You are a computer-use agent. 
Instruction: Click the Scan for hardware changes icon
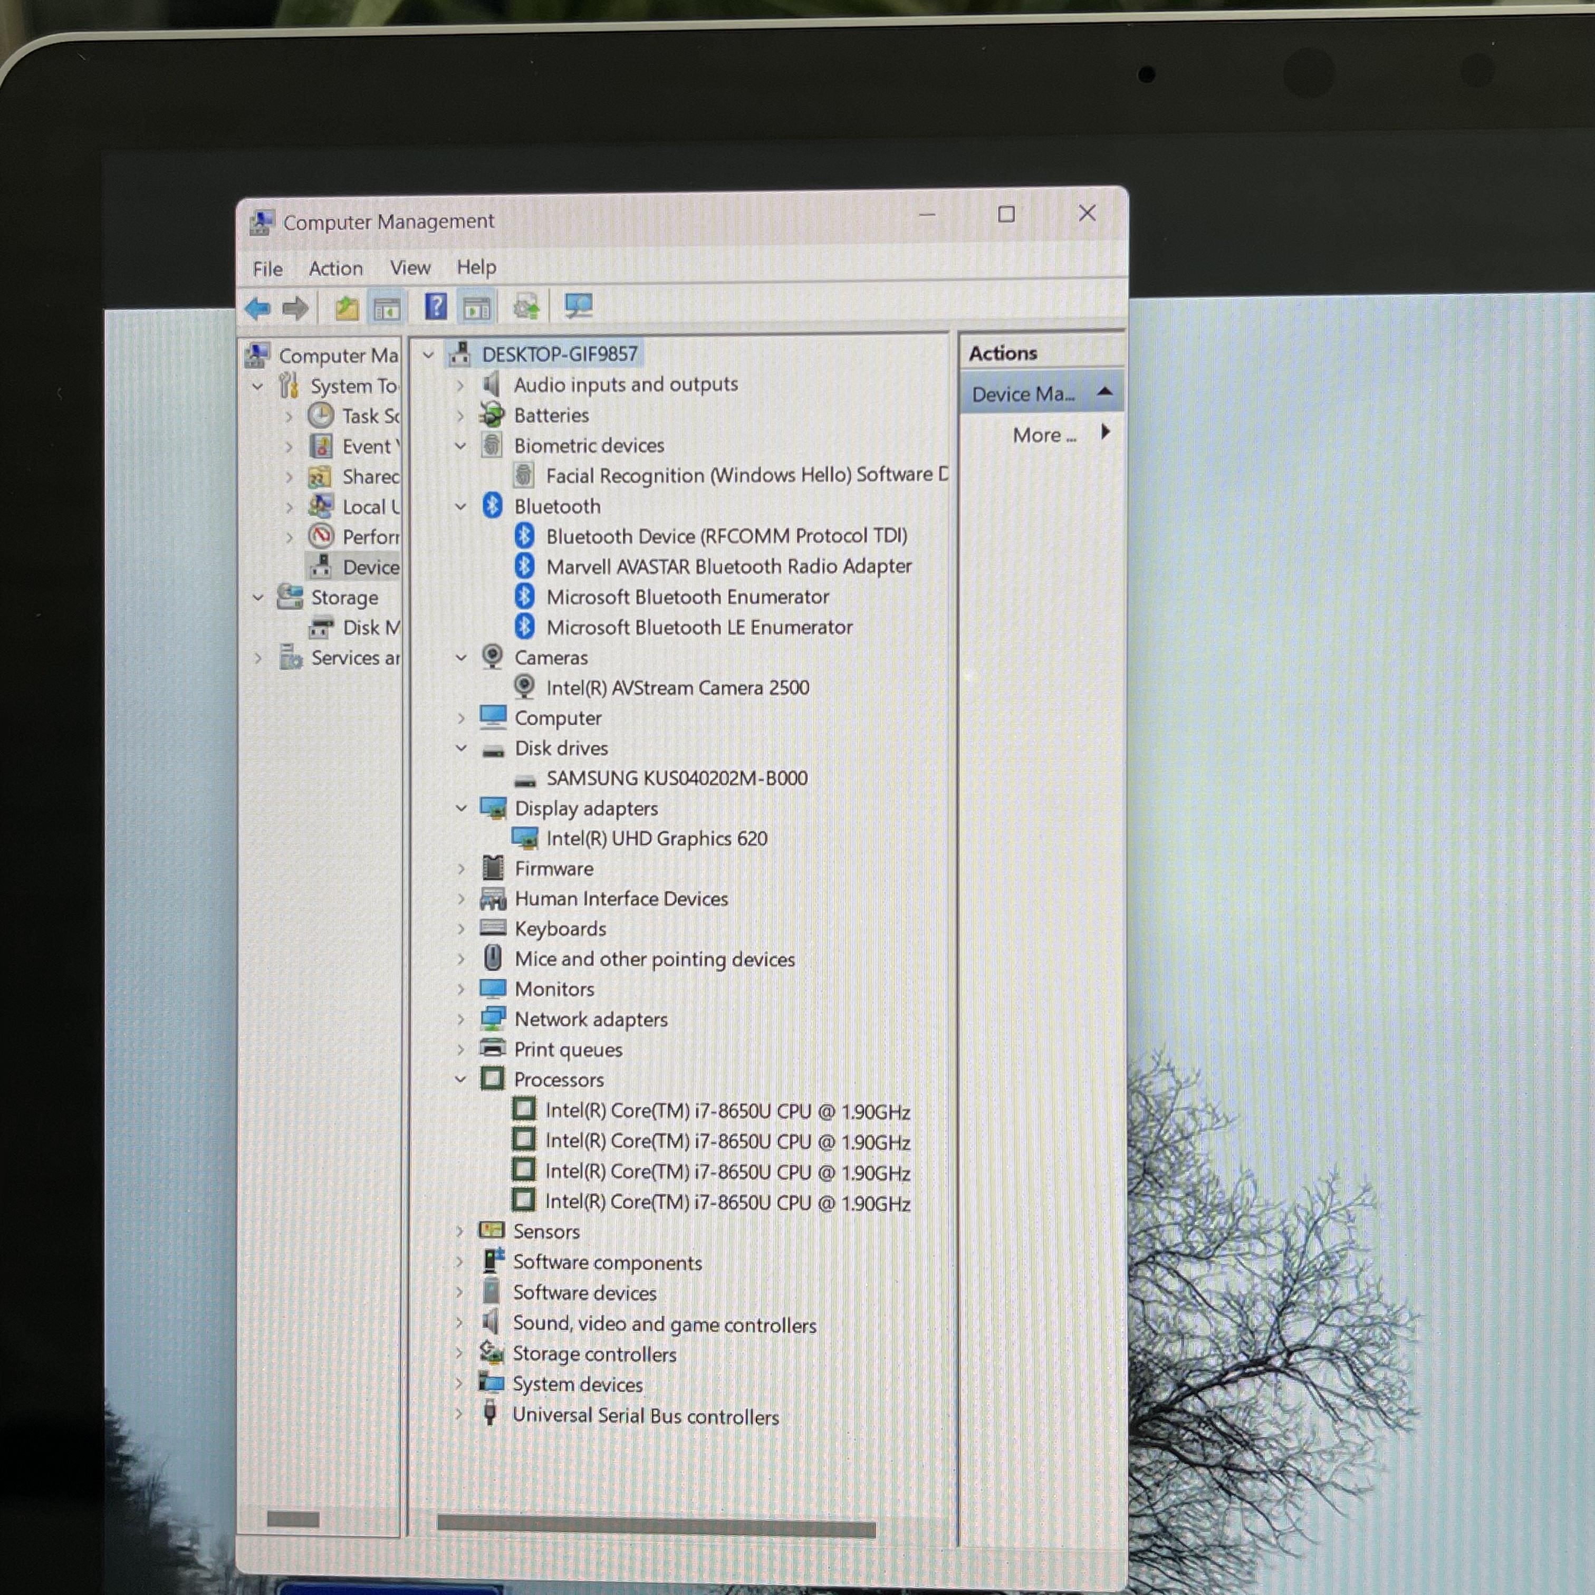578,306
